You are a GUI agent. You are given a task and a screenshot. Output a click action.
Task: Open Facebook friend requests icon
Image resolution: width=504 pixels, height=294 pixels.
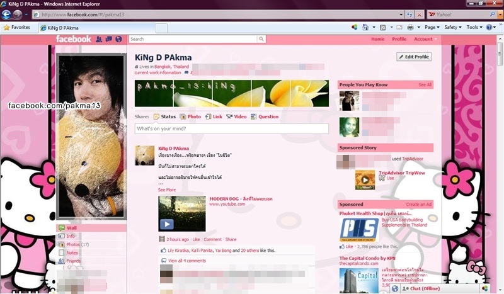coord(99,39)
